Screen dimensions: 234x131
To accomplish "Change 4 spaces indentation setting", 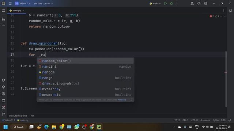I will [x=205, y=120].
